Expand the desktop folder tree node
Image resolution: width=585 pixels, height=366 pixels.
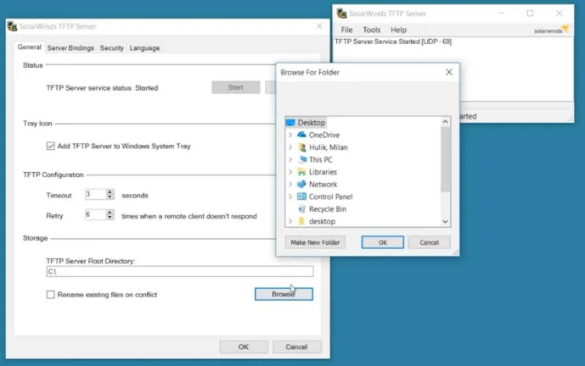(290, 221)
